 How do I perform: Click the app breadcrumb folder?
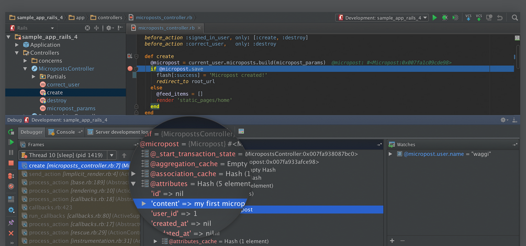point(77,18)
